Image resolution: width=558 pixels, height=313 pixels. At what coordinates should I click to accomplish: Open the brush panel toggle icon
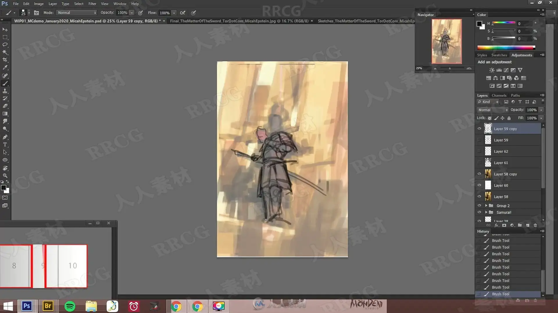tap(36, 13)
